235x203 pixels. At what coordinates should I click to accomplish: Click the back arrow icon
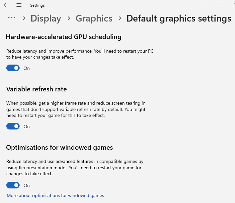[x=6, y=5]
